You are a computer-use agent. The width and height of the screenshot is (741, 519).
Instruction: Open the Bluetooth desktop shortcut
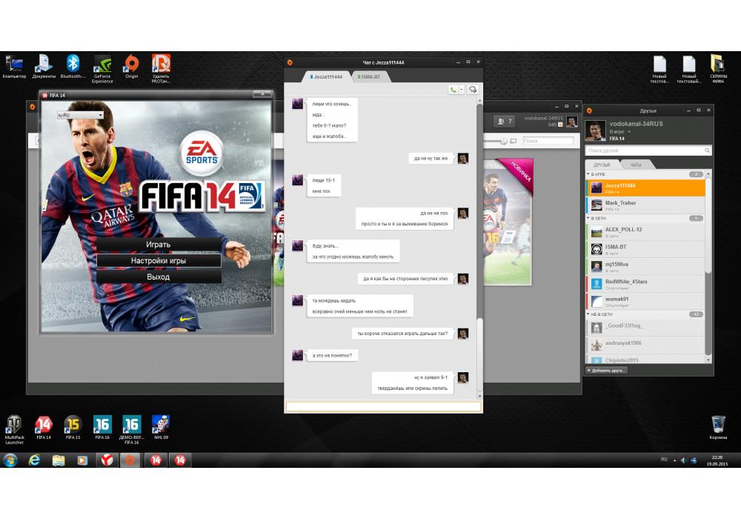(x=73, y=67)
